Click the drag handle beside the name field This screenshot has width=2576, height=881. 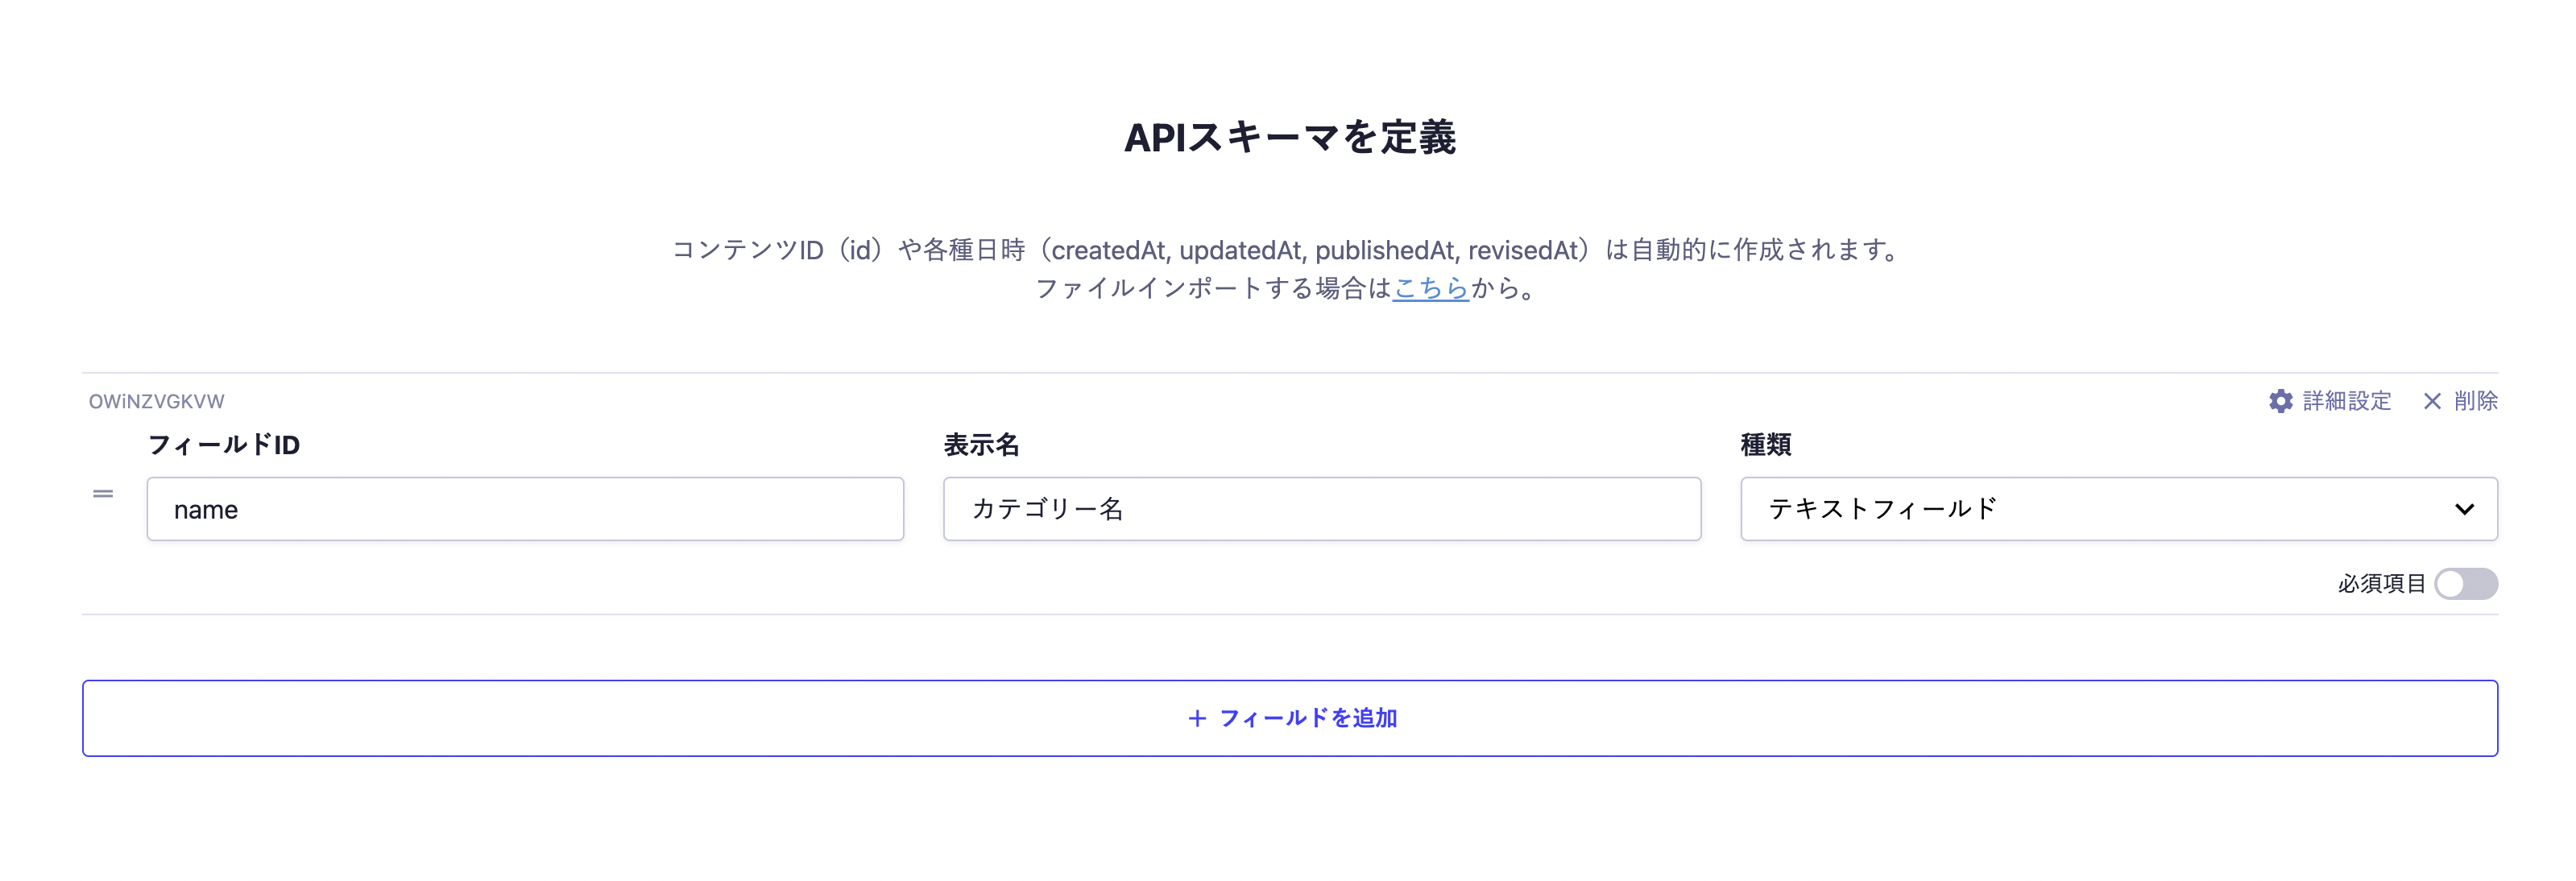point(104,493)
